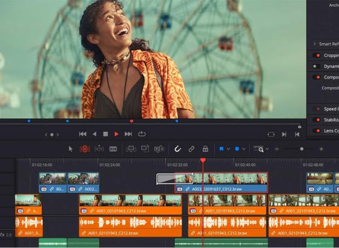The image size is (339, 248).
Task: Expand the Smart Reframe section
Action: (x=315, y=44)
